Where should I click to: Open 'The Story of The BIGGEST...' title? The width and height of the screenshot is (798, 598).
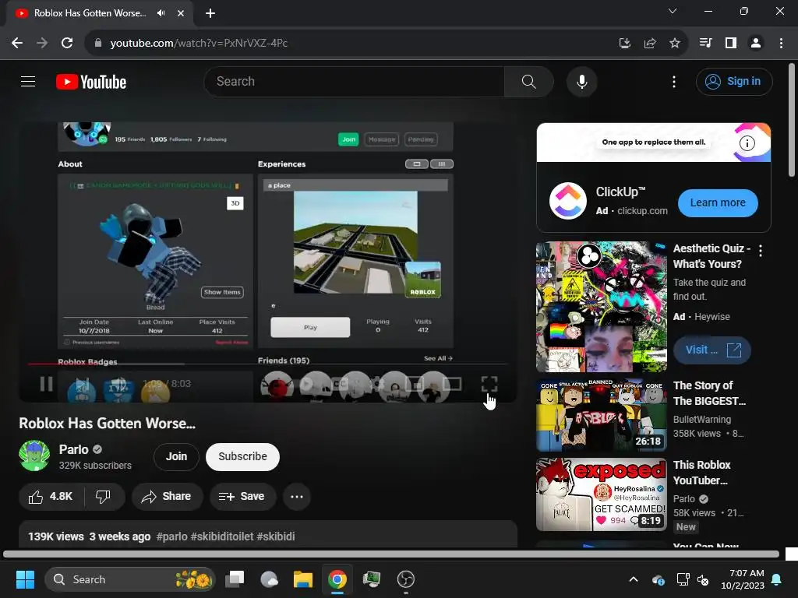click(x=709, y=393)
